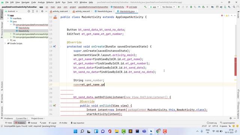Select Project Errors tab in Problems
This screenshot has height=135, width=240.
[38, 118]
